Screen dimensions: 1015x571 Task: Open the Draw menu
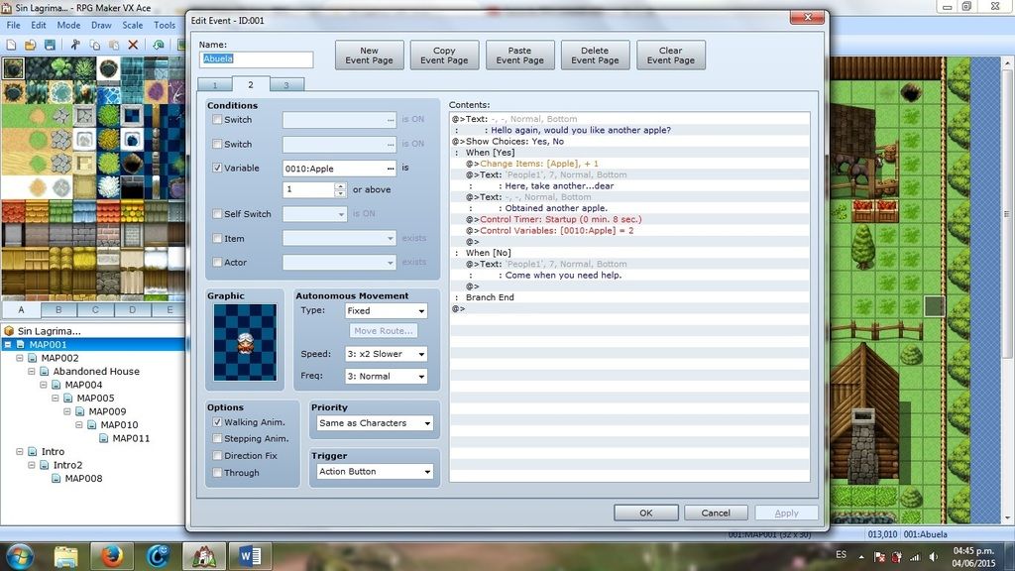[101, 25]
